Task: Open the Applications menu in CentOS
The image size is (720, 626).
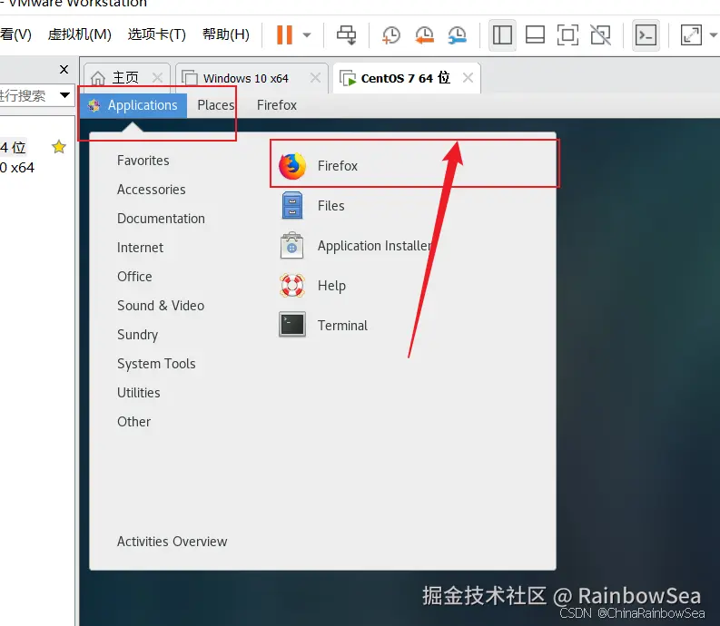Action: click(133, 105)
